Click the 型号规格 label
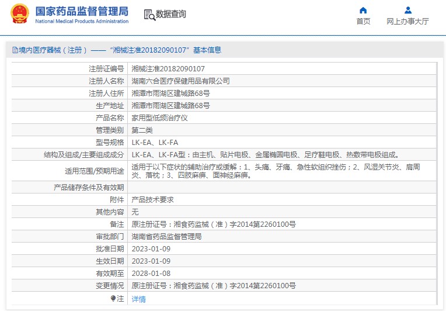 coord(110,142)
